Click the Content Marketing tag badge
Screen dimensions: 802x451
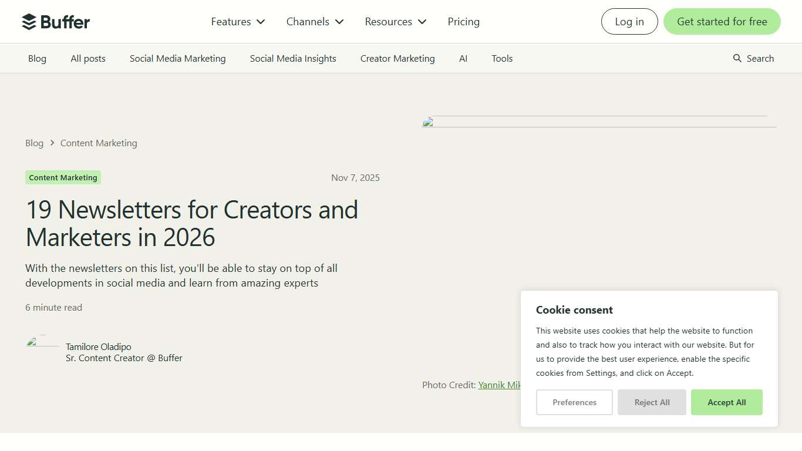point(63,177)
